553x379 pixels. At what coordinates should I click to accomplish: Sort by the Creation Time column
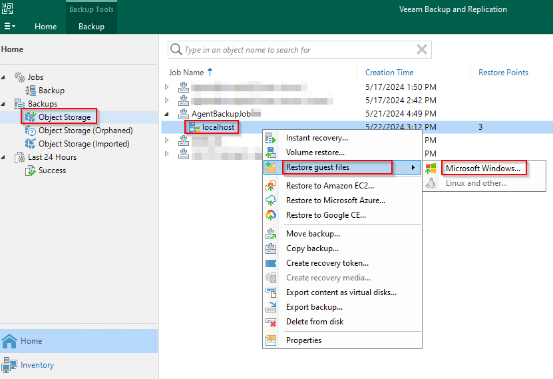point(389,73)
